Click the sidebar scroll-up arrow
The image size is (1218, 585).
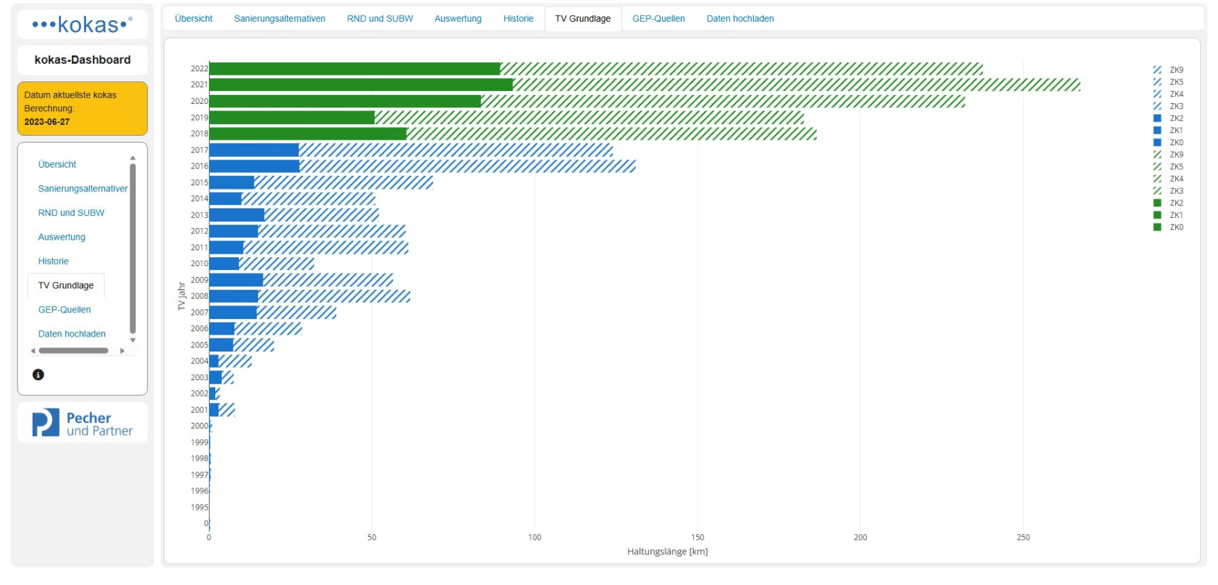(133, 157)
